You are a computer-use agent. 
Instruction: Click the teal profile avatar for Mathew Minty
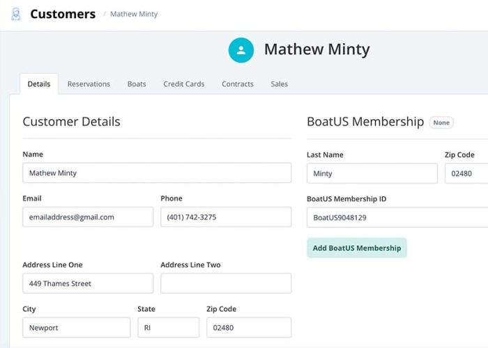pos(241,50)
